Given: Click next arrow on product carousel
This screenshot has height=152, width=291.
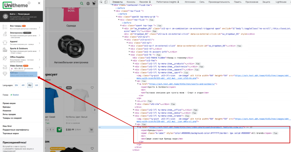Looking at the screenshot, I should (94, 110).
